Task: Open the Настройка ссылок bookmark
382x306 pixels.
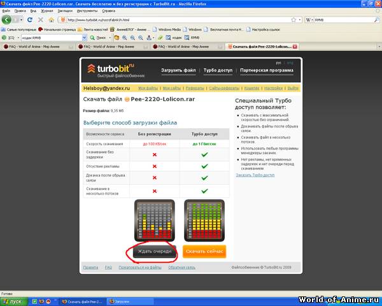Action: pos(263,29)
